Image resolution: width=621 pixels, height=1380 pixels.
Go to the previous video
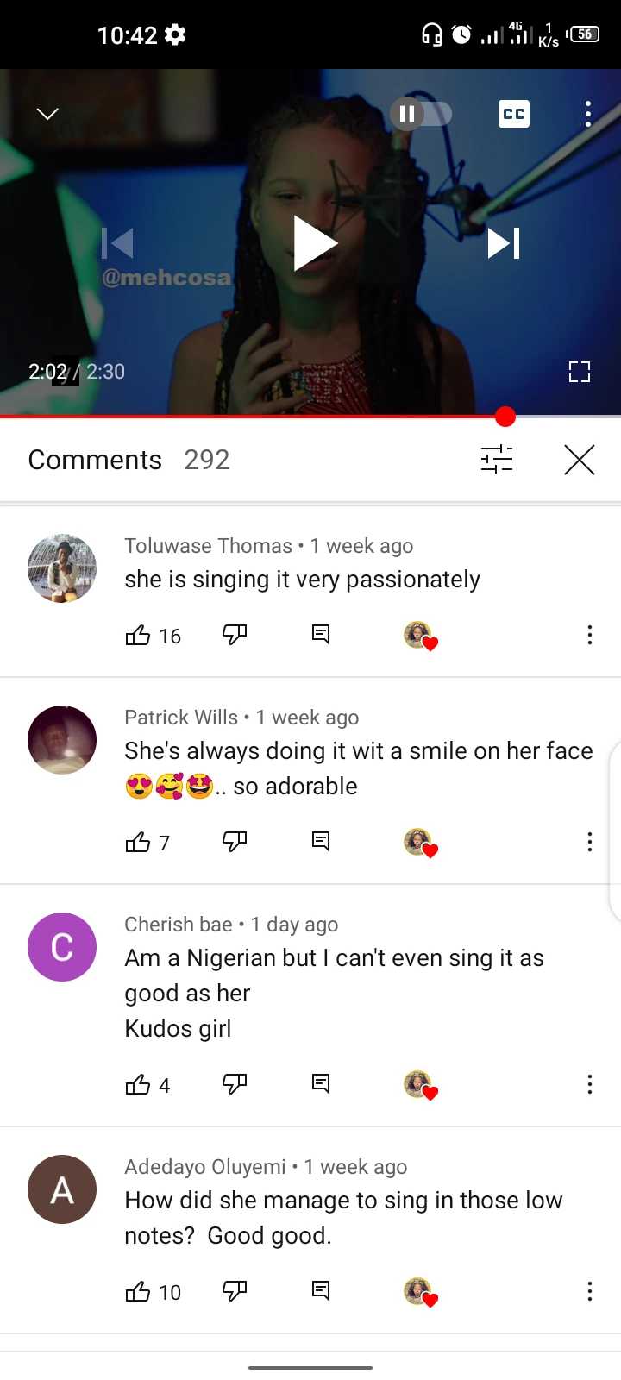tap(117, 242)
